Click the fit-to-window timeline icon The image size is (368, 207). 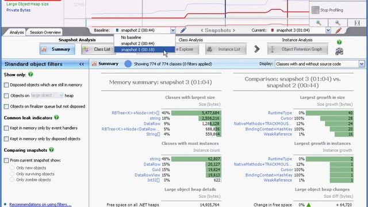357,23
